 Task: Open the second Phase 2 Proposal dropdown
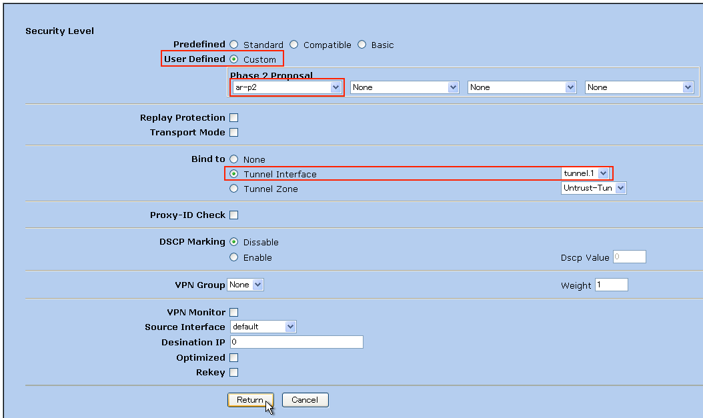[x=404, y=87]
